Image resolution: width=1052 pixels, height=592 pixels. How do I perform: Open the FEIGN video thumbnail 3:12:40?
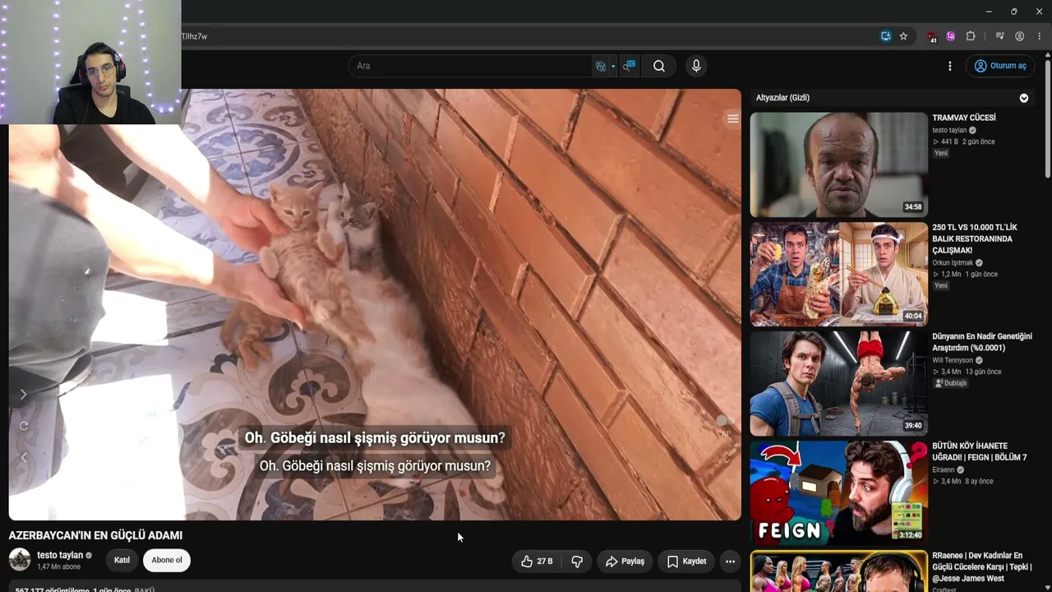click(838, 493)
